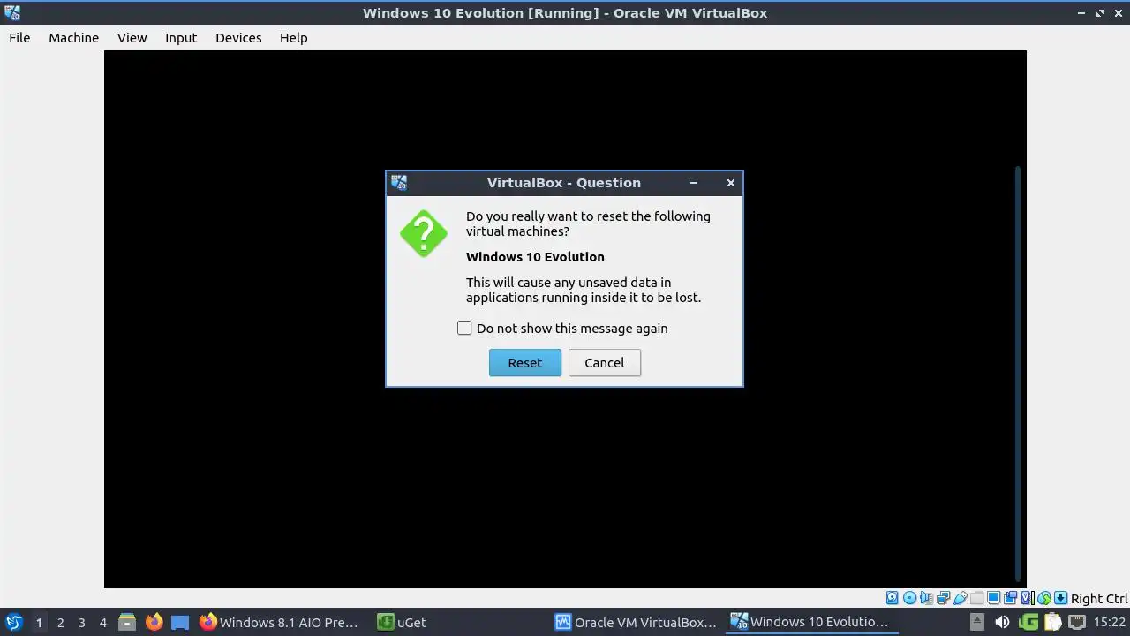Click the VM display vertical scrollbar
The height and width of the screenshot is (636, 1130).
1018,373
